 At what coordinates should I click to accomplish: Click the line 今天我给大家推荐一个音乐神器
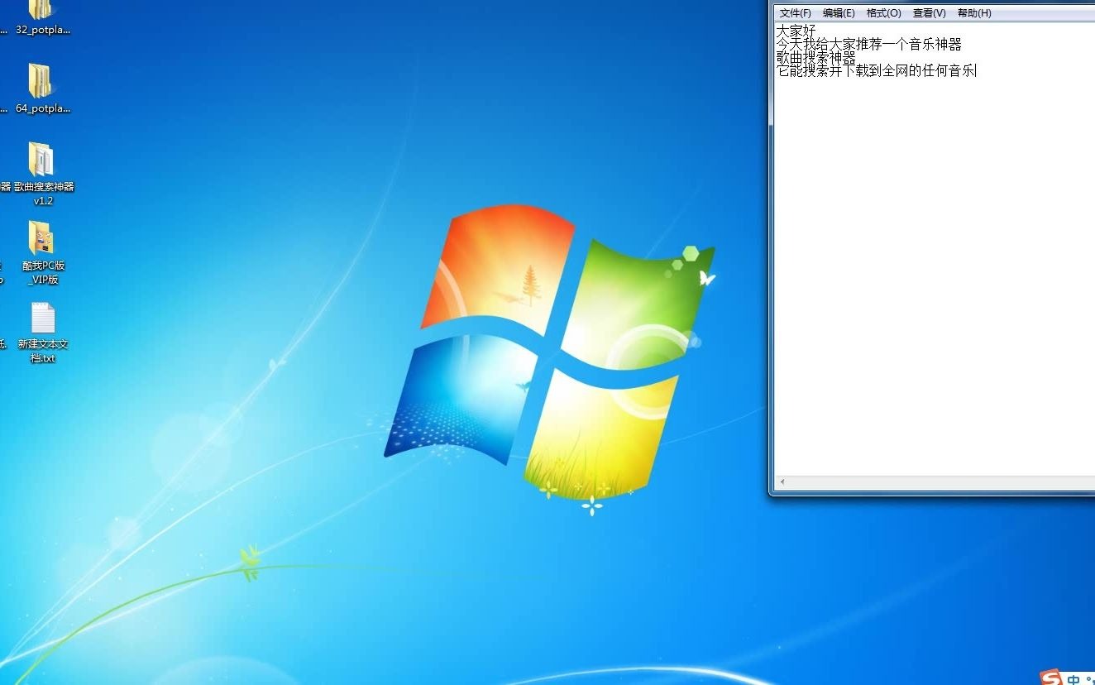(x=868, y=44)
